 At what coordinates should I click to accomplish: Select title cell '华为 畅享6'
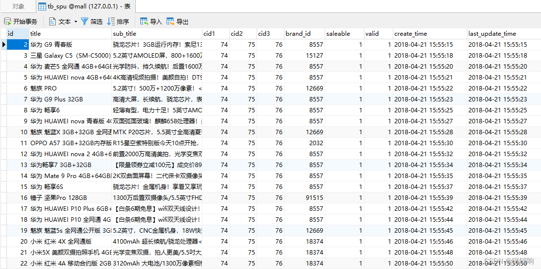71,110
